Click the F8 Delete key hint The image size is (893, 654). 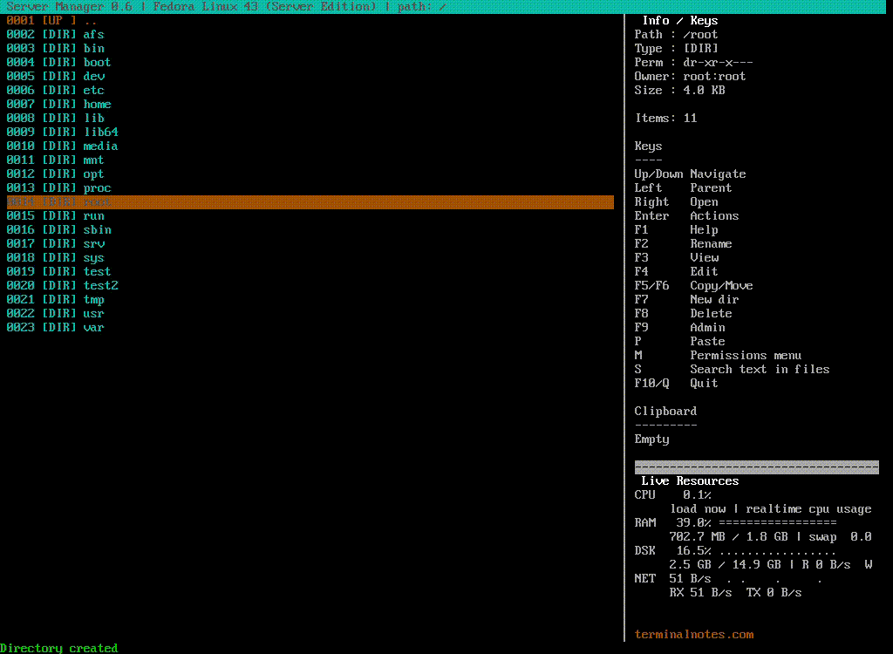(683, 314)
